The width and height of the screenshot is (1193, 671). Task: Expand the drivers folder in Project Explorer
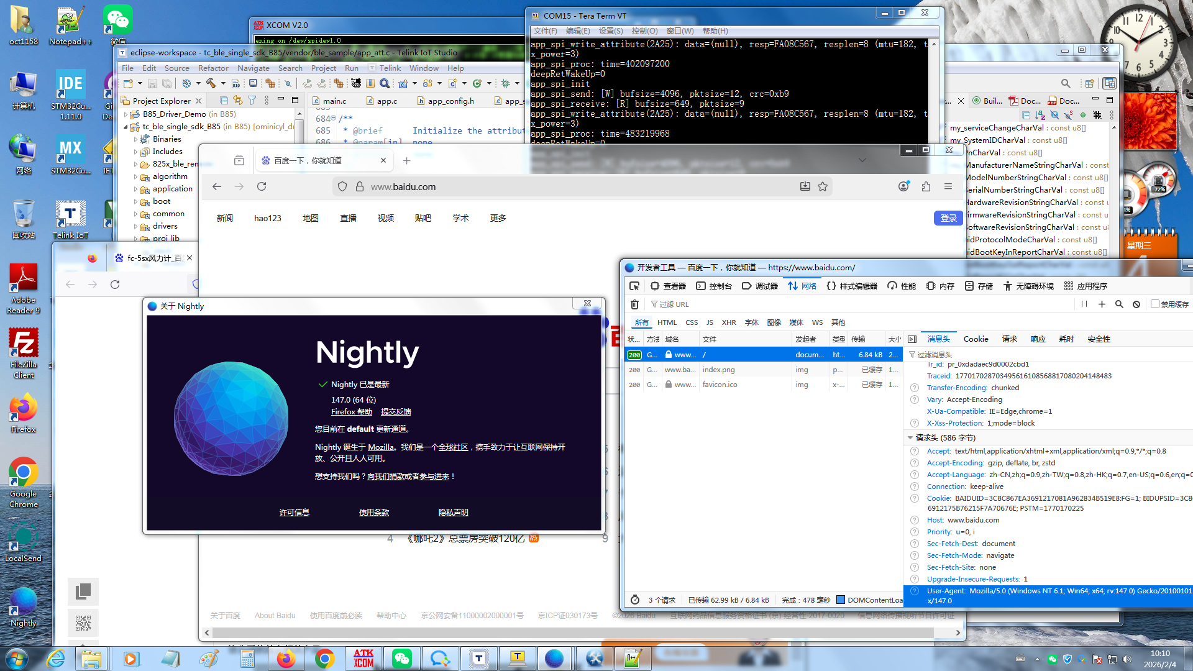[136, 226]
